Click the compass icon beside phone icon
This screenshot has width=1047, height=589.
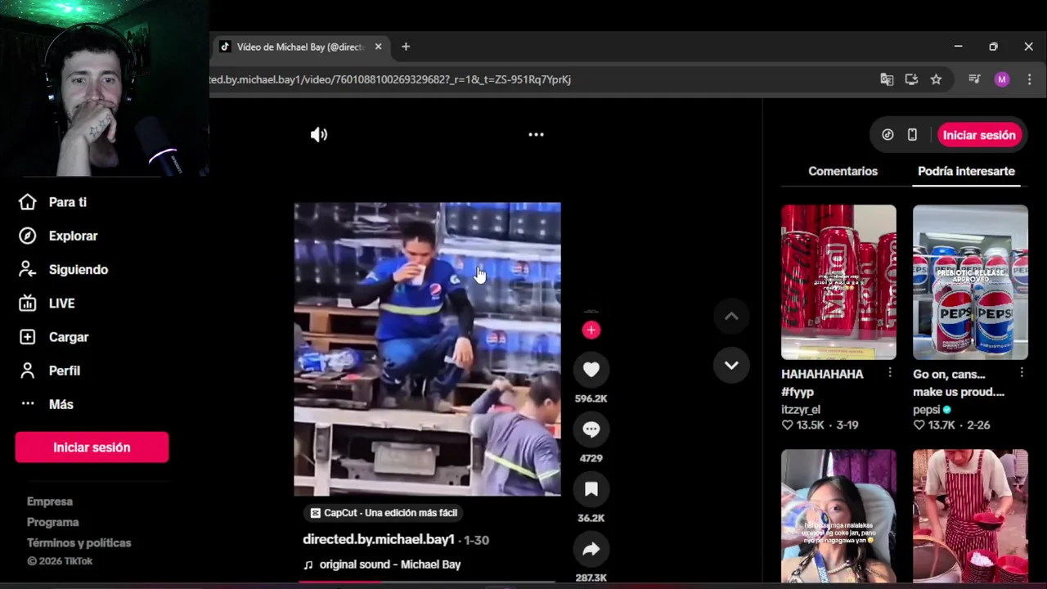click(x=887, y=135)
